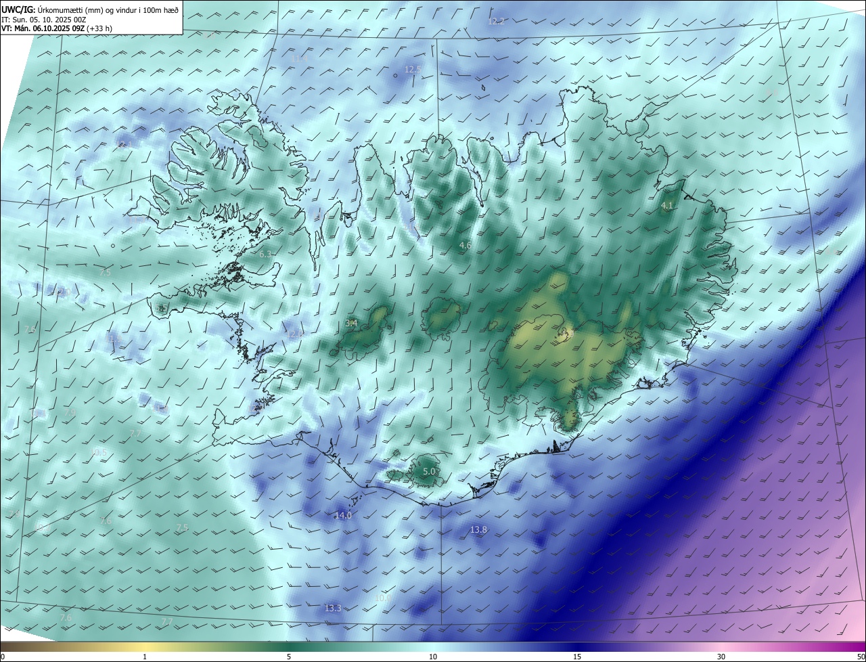Click the 4.6 value label in north Iceland

pyautogui.click(x=465, y=246)
